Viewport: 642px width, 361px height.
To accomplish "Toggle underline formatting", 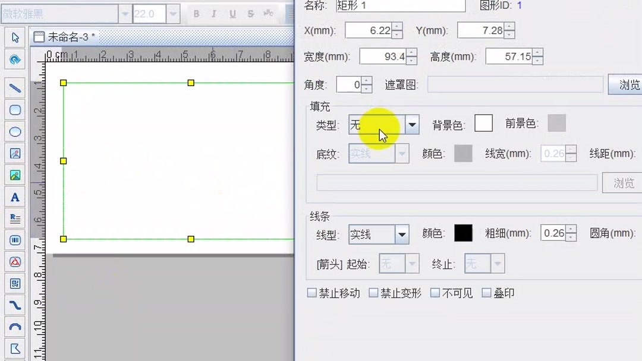I will pyautogui.click(x=232, y=13).
